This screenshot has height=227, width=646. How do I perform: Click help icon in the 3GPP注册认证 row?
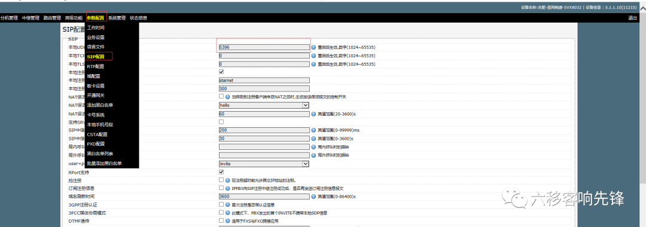pyautogui.click(x=227, y=205)
